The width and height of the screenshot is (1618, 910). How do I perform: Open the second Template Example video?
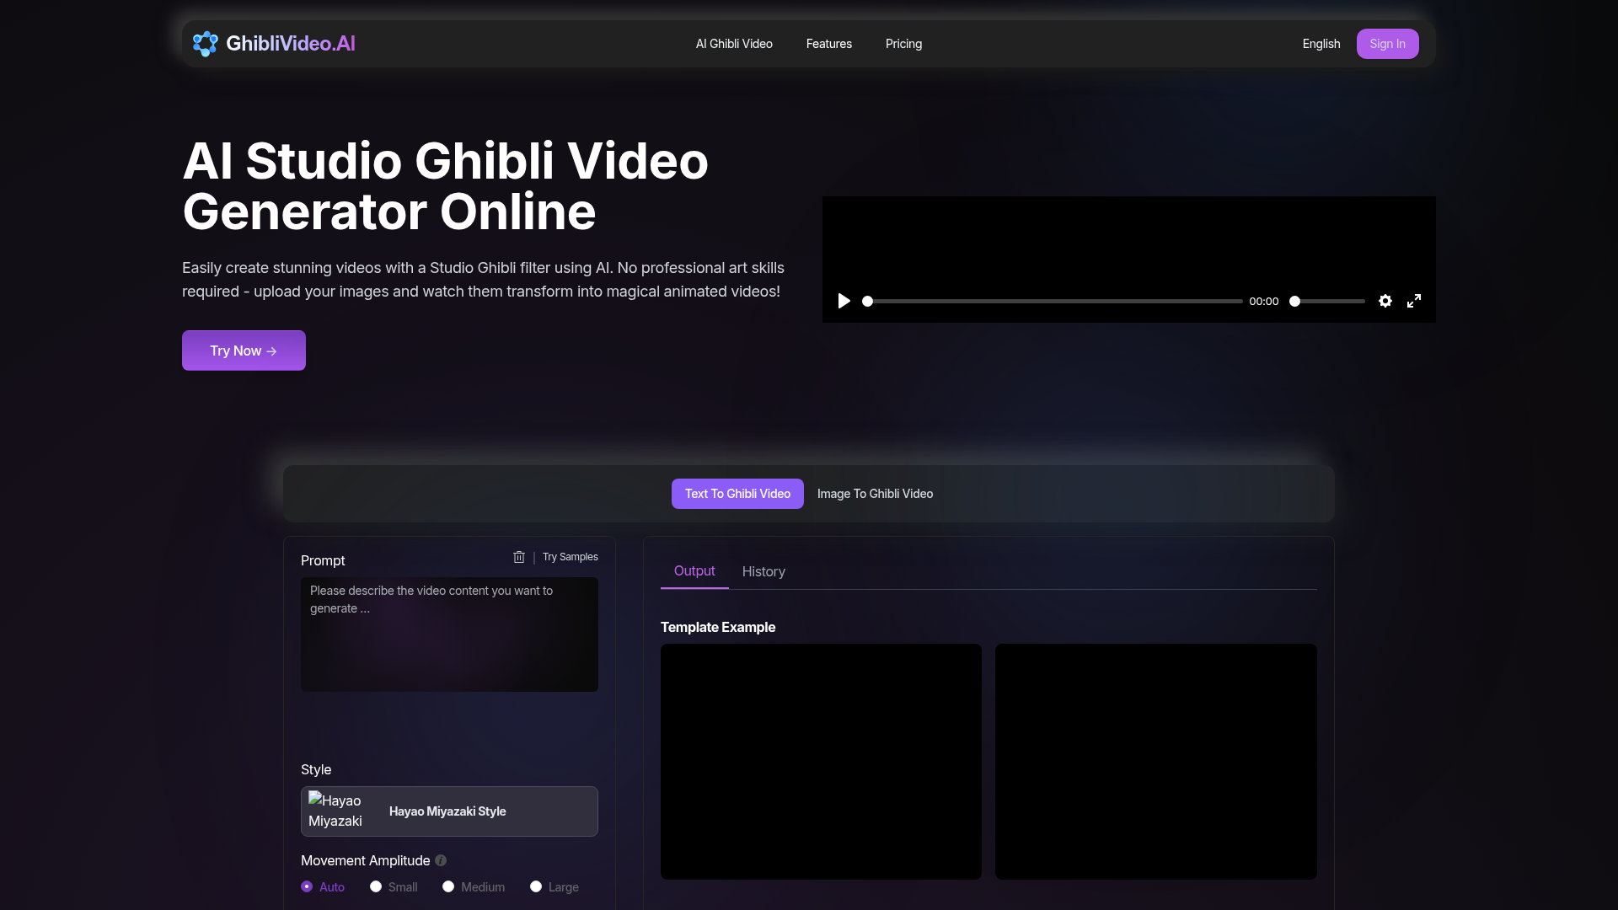coord(1155,762)
